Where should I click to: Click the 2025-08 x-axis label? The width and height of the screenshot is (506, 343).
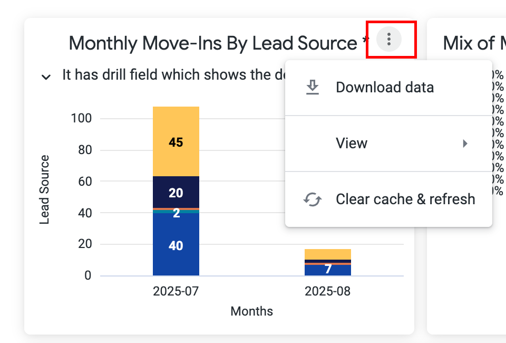click(327, 291)
